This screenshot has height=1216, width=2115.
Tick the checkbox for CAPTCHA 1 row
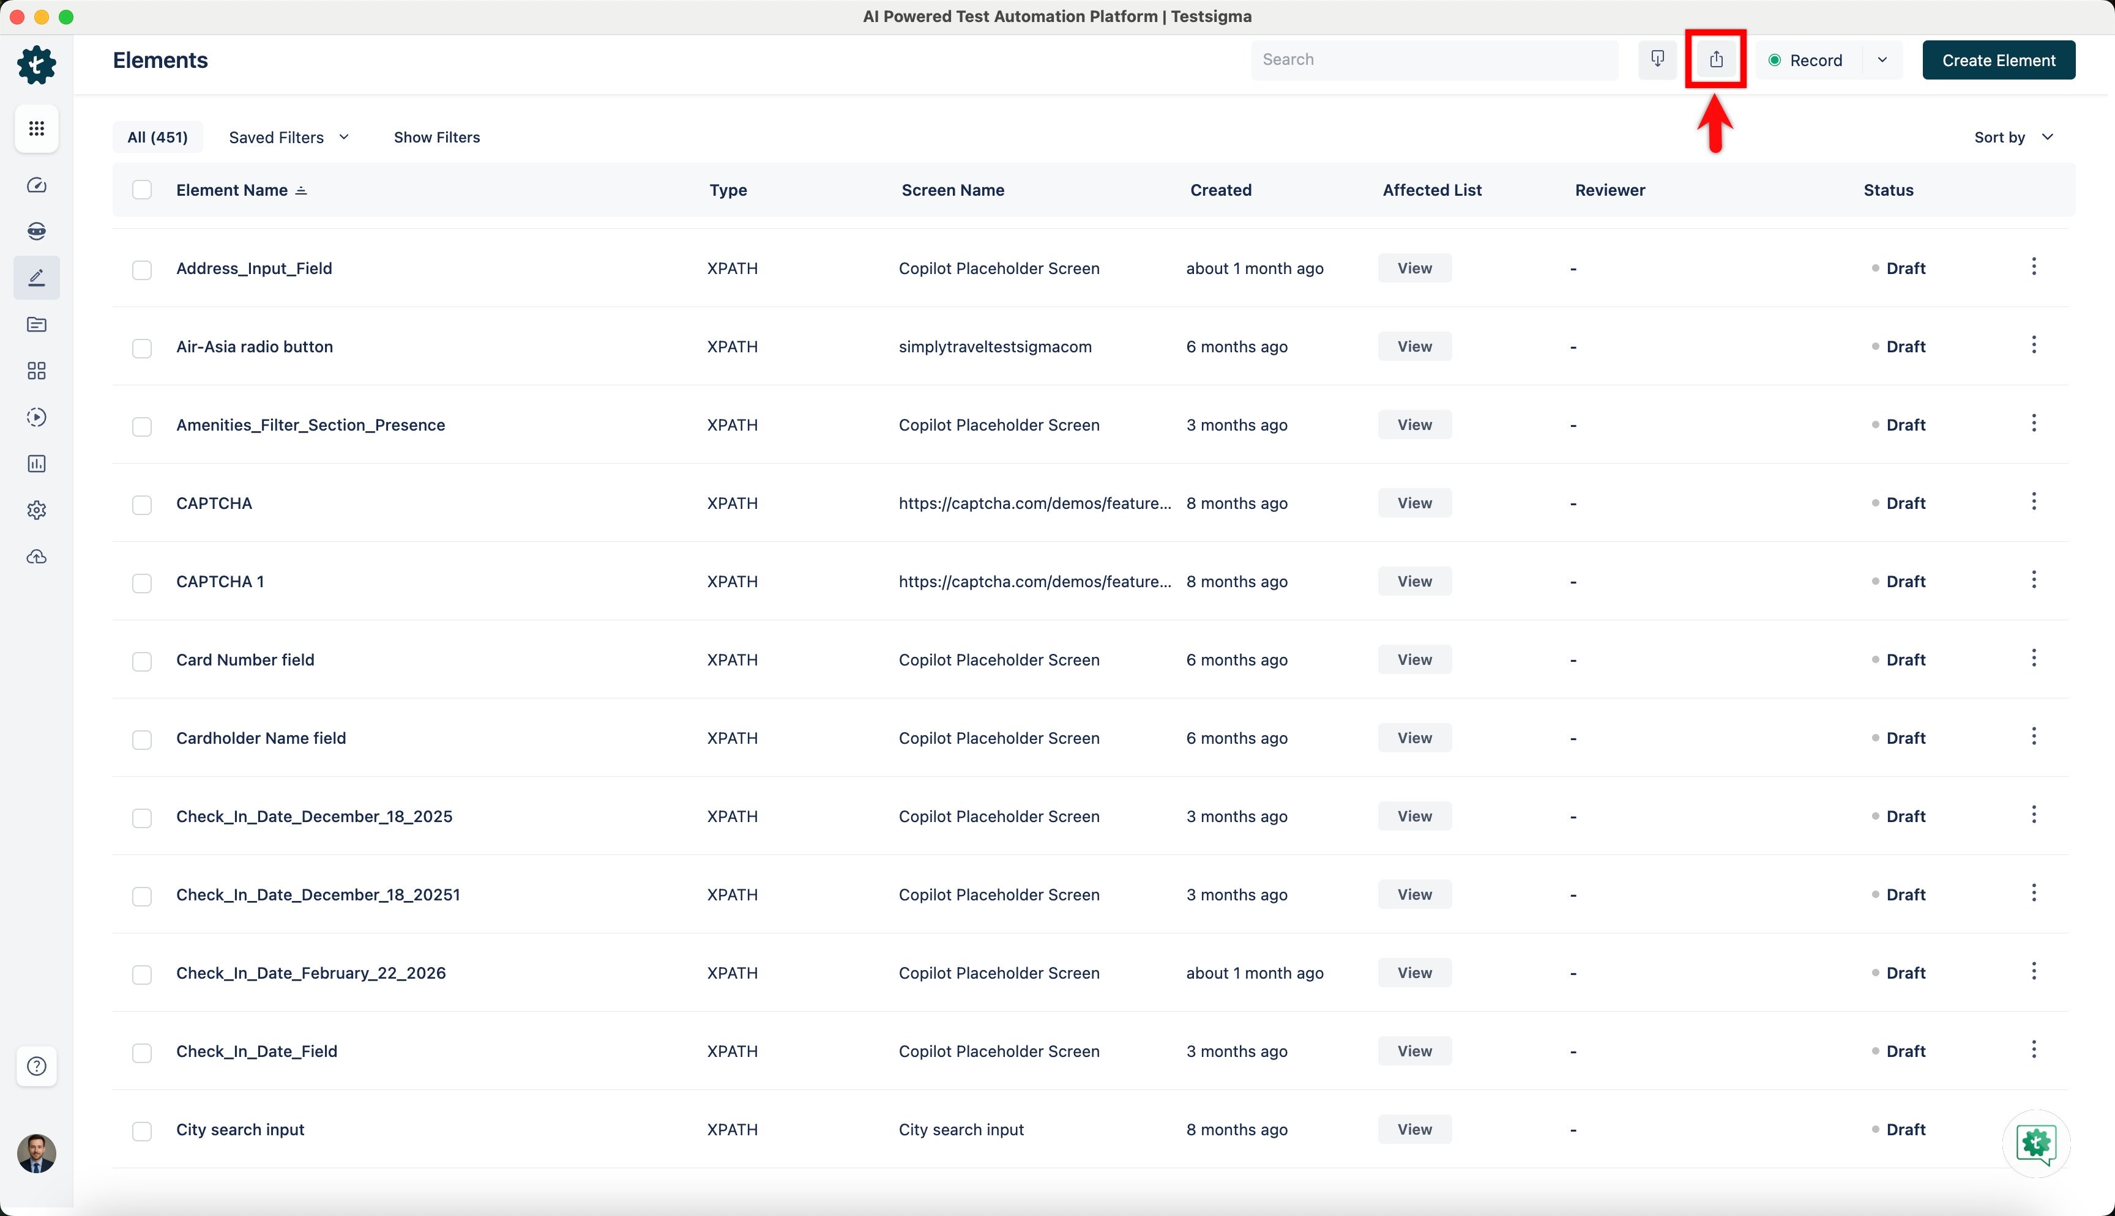[x=142, y=582]
